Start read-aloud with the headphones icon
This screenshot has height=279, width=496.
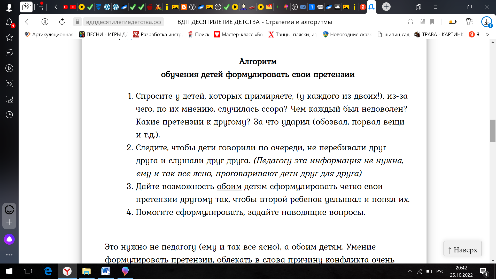pyautogui.click(x=410, y=22)
